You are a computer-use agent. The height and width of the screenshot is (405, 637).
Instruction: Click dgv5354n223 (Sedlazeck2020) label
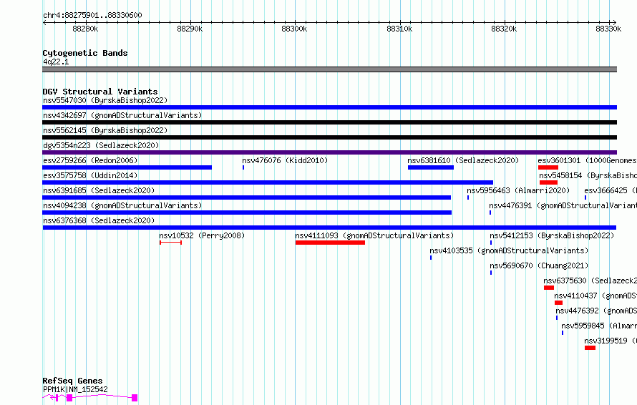click(101, 145)
